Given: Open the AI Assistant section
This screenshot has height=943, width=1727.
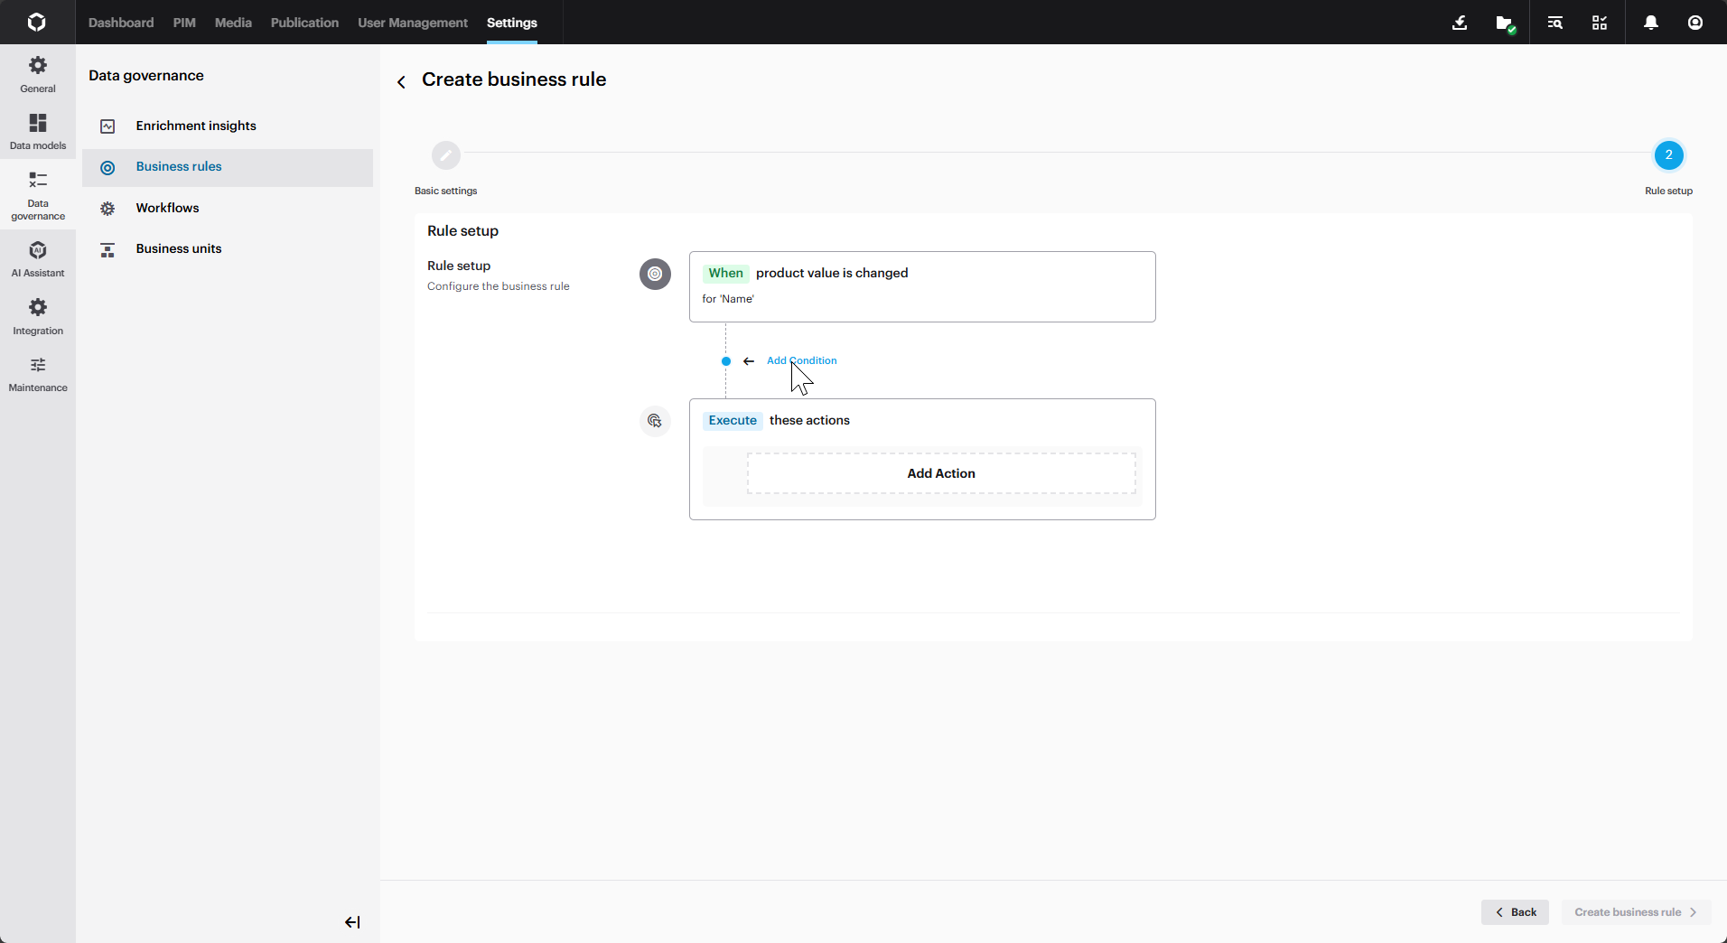Looking at the screenshot, I should 36,259.
